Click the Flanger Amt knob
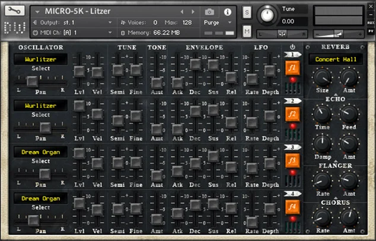This screenshot has width=376, height=241. [x=349, y=181]
